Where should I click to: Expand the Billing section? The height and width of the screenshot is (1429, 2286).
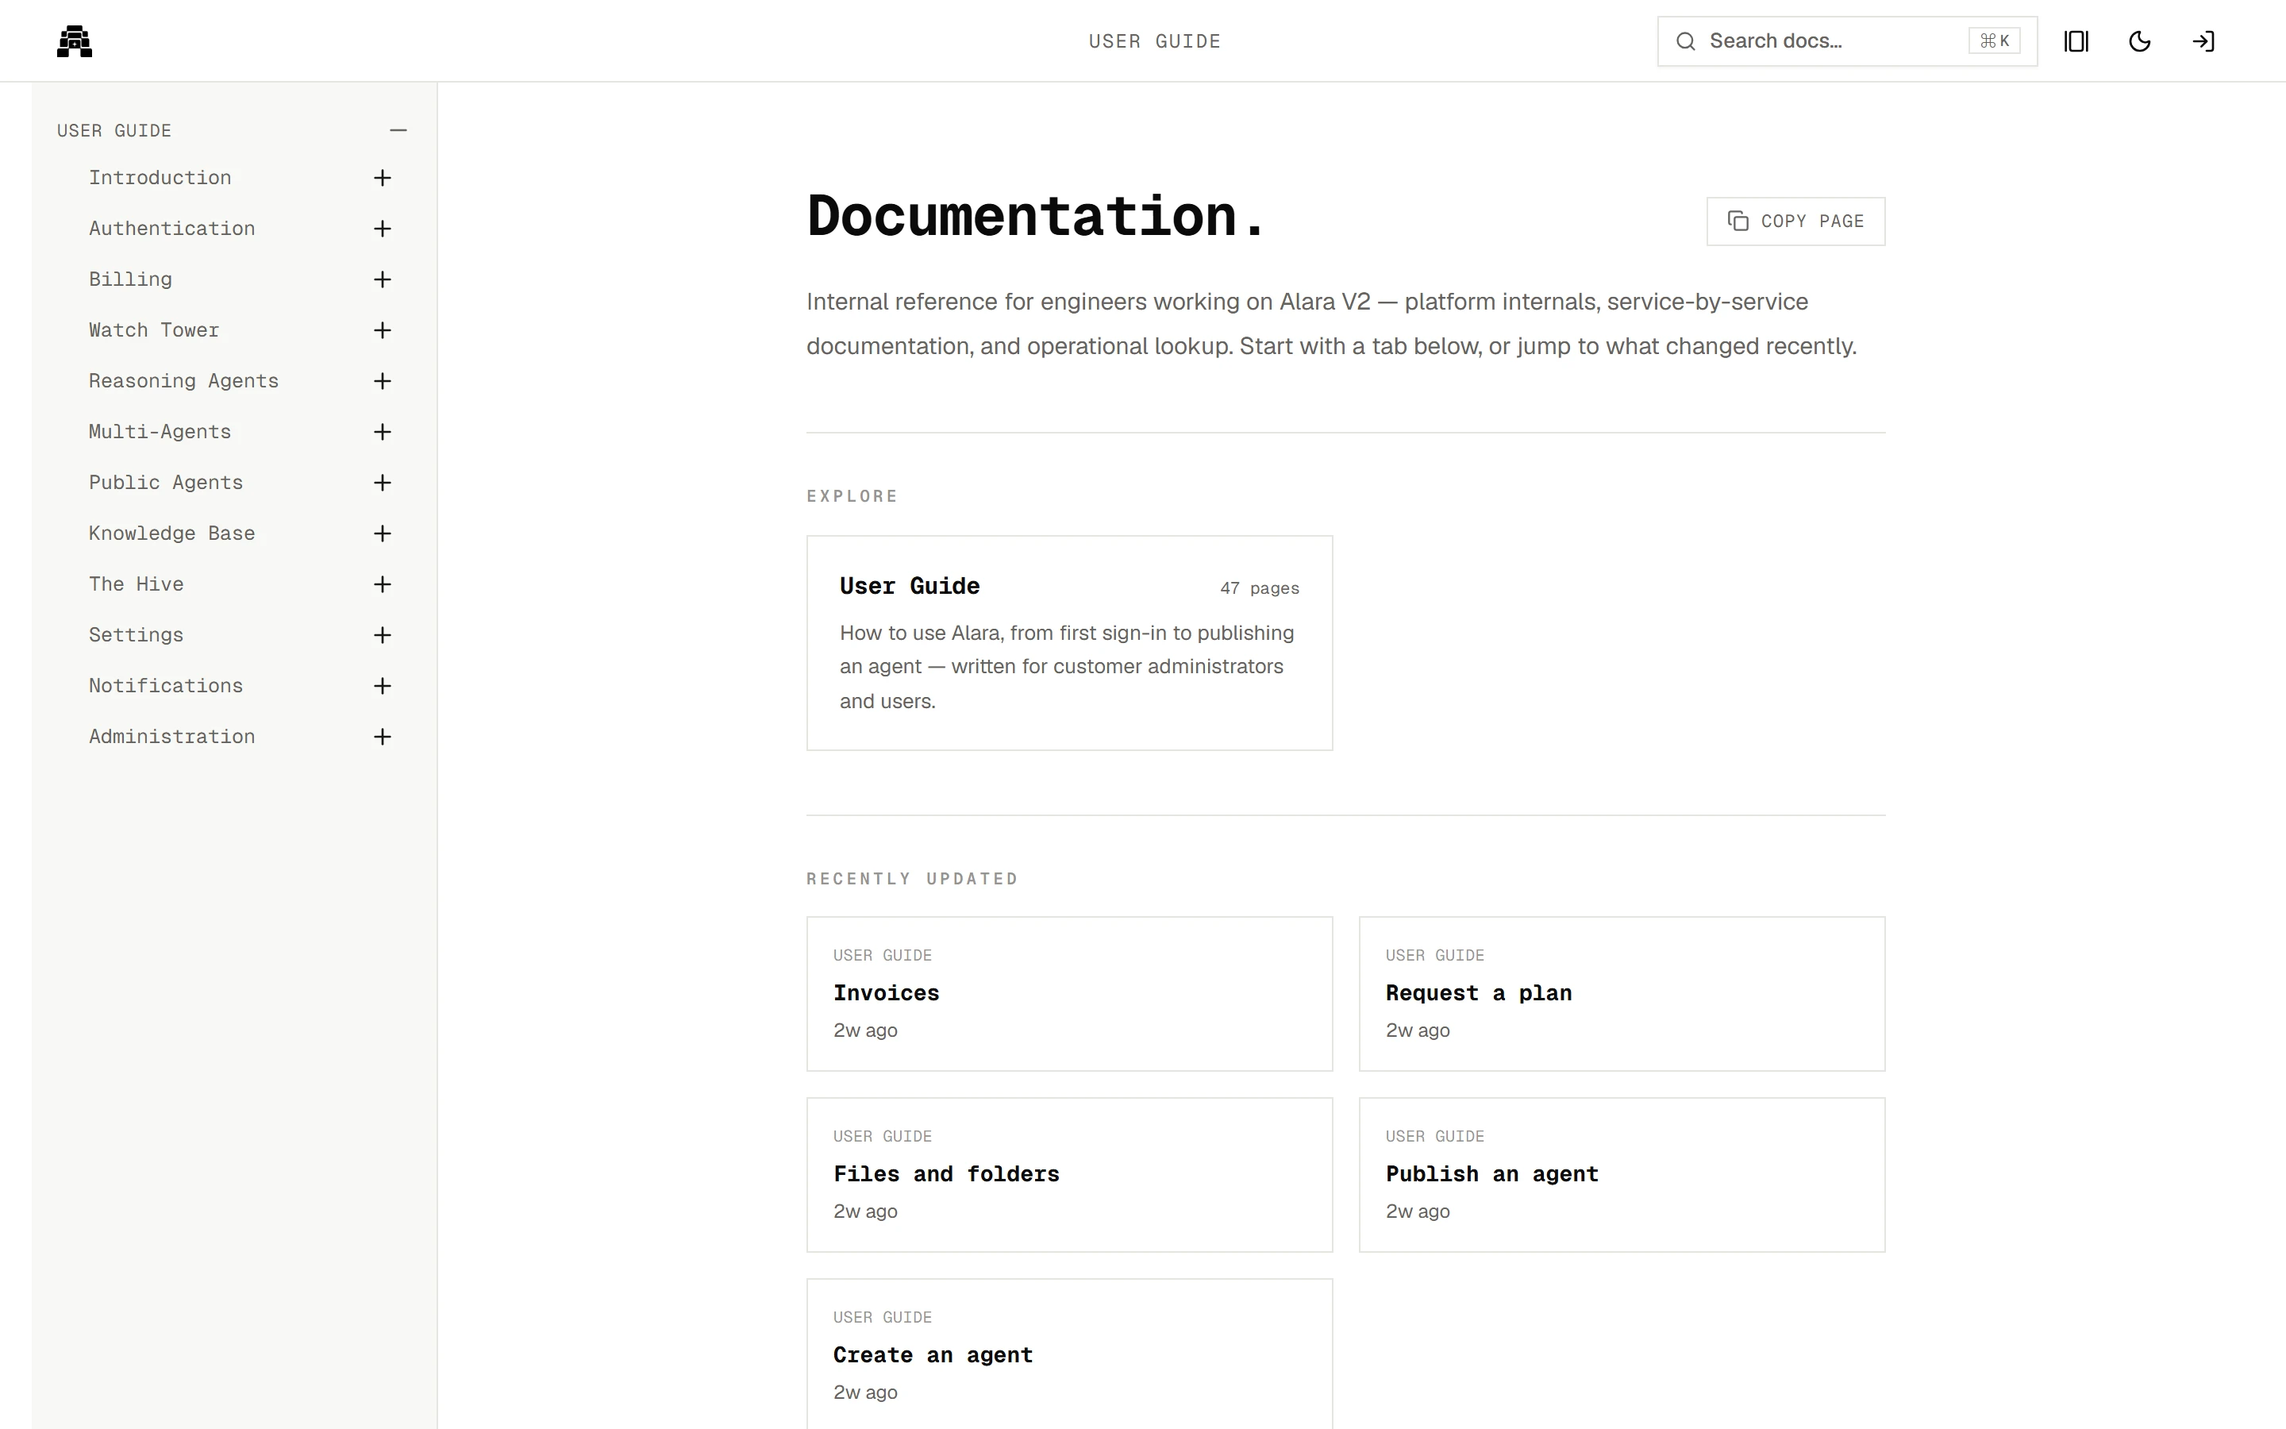[x=383, y=279]
